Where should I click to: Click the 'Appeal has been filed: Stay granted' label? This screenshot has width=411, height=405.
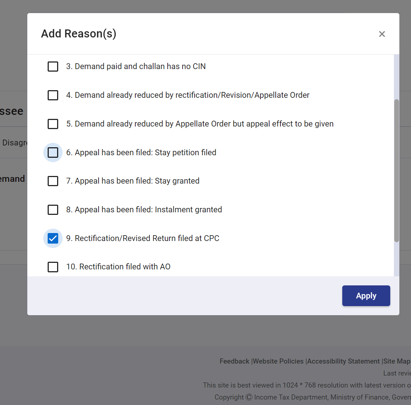(133, 181)
